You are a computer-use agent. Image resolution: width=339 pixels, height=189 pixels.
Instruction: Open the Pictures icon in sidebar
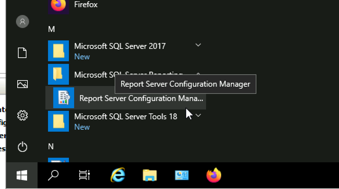coord(23,84)
